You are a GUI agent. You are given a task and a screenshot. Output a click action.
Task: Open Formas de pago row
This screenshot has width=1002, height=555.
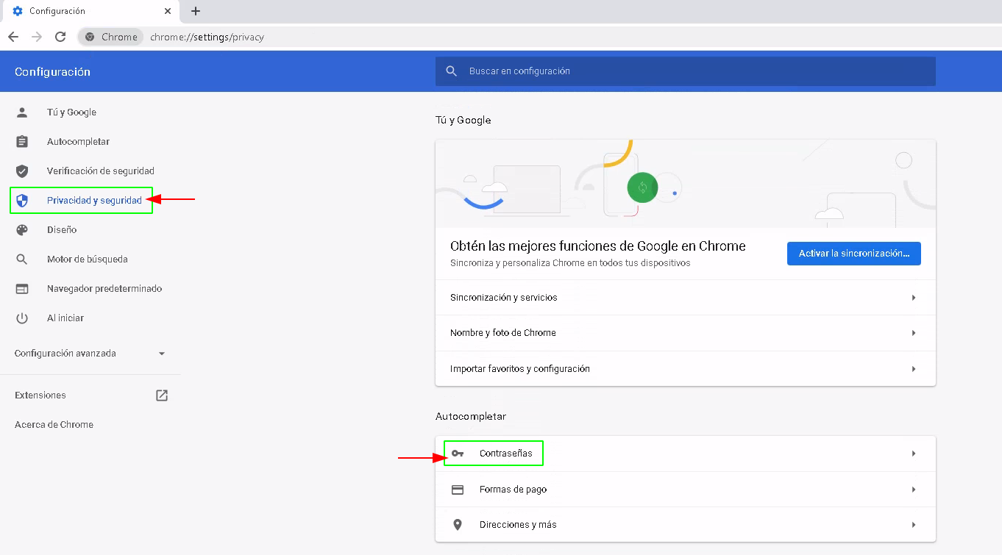(x=686, y=490)
